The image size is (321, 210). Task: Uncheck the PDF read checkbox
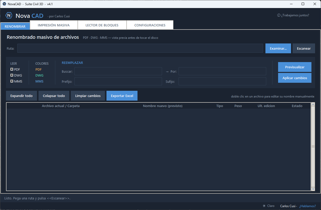pyautogui.click(x=12, y=69)
